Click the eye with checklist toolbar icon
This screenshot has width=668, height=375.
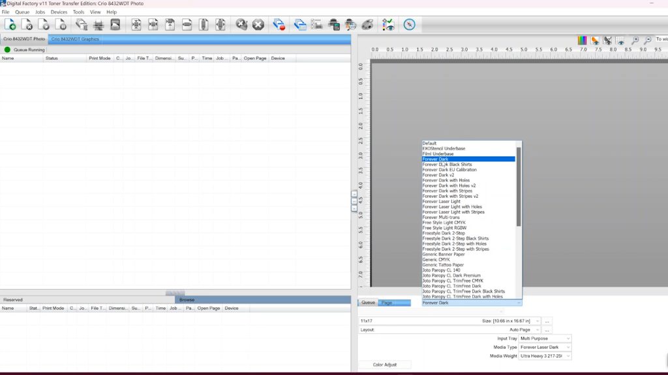click(388, 25)
